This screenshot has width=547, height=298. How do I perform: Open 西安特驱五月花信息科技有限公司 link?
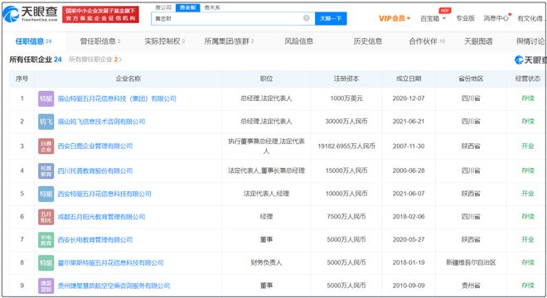(104, 194)
